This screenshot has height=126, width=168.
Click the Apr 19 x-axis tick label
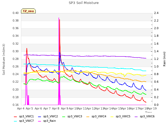point(152,108)
